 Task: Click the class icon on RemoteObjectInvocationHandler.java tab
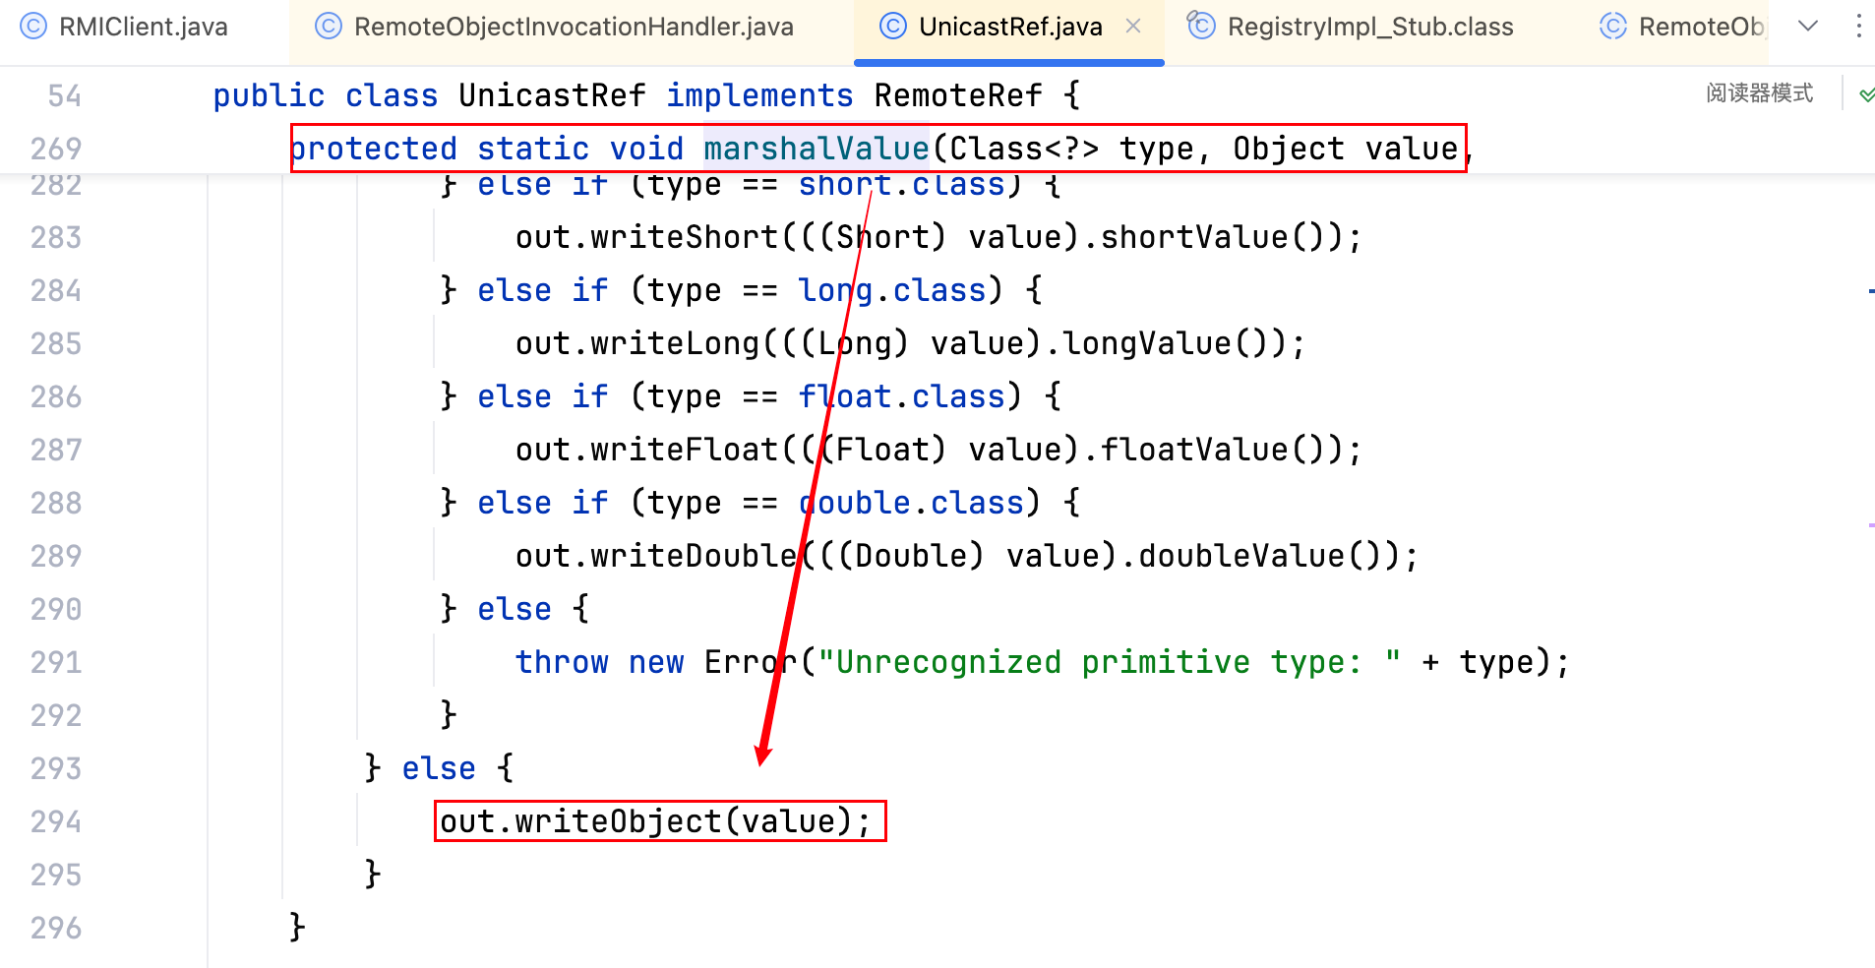(328, 27)
